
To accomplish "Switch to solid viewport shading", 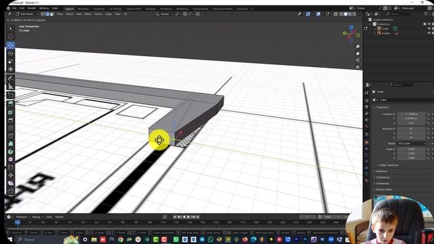I will (x=345, y=14).
